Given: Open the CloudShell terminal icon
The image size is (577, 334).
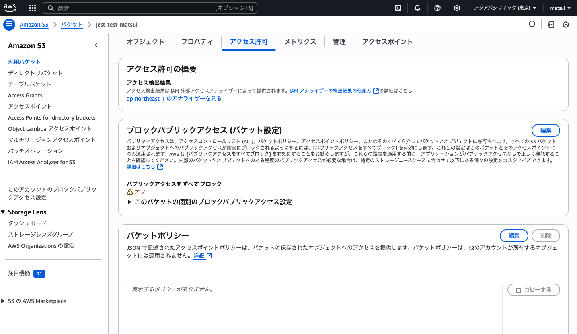Looking at the screenshot, I should click(x=398, y=8).
